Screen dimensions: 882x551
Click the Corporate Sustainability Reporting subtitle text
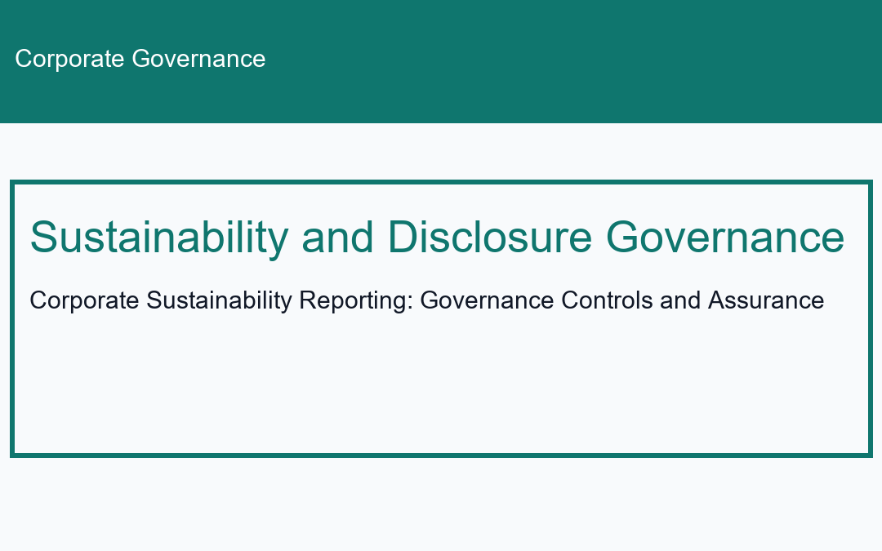tap(427, 300)
